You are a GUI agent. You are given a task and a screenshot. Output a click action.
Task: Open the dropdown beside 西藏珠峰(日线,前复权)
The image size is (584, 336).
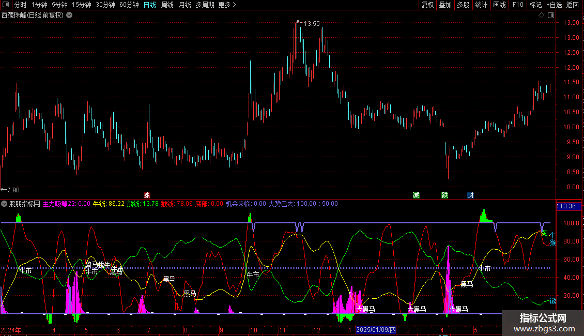pos(69,16)
